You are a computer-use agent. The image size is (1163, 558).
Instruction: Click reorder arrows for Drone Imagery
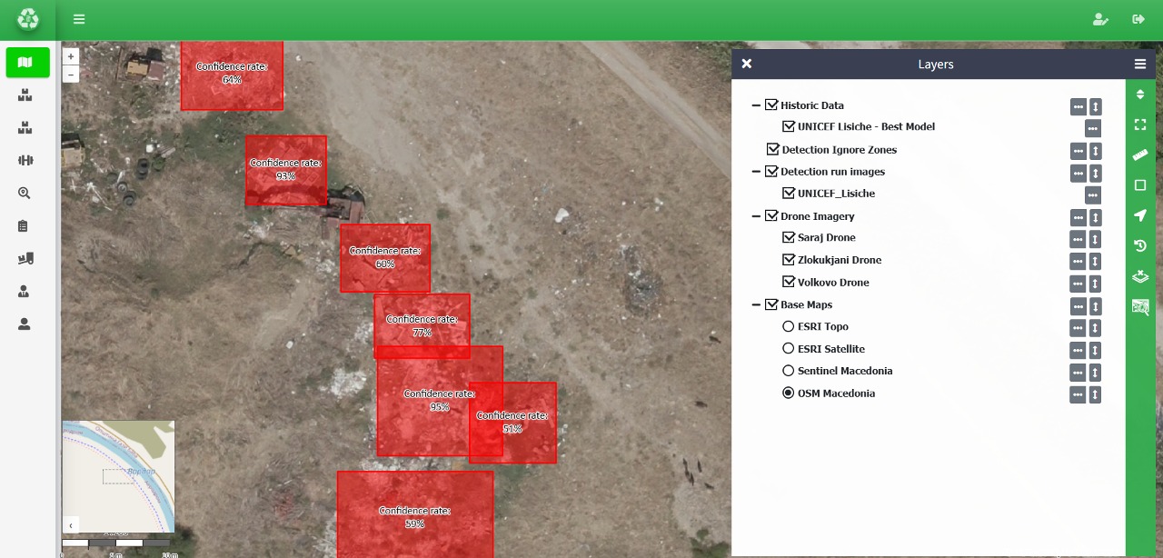(x=1096, y=217)
